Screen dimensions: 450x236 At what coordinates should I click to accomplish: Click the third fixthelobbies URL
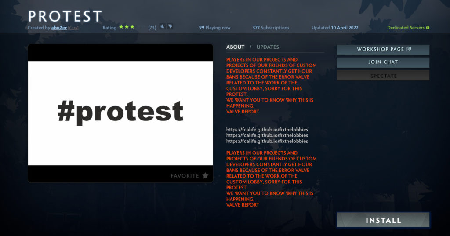pyautogui.click(x=267, y=141)
